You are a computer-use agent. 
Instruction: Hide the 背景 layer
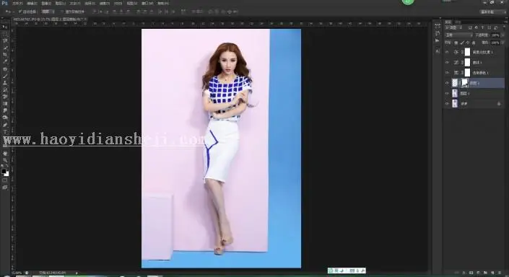(x=447, y=104)
